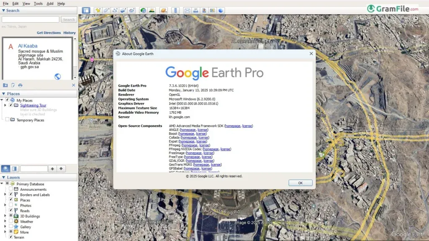Screen dimensions: 429x241
Task: Expand the Sightseeing Tour folder
Action: (5, 105)
